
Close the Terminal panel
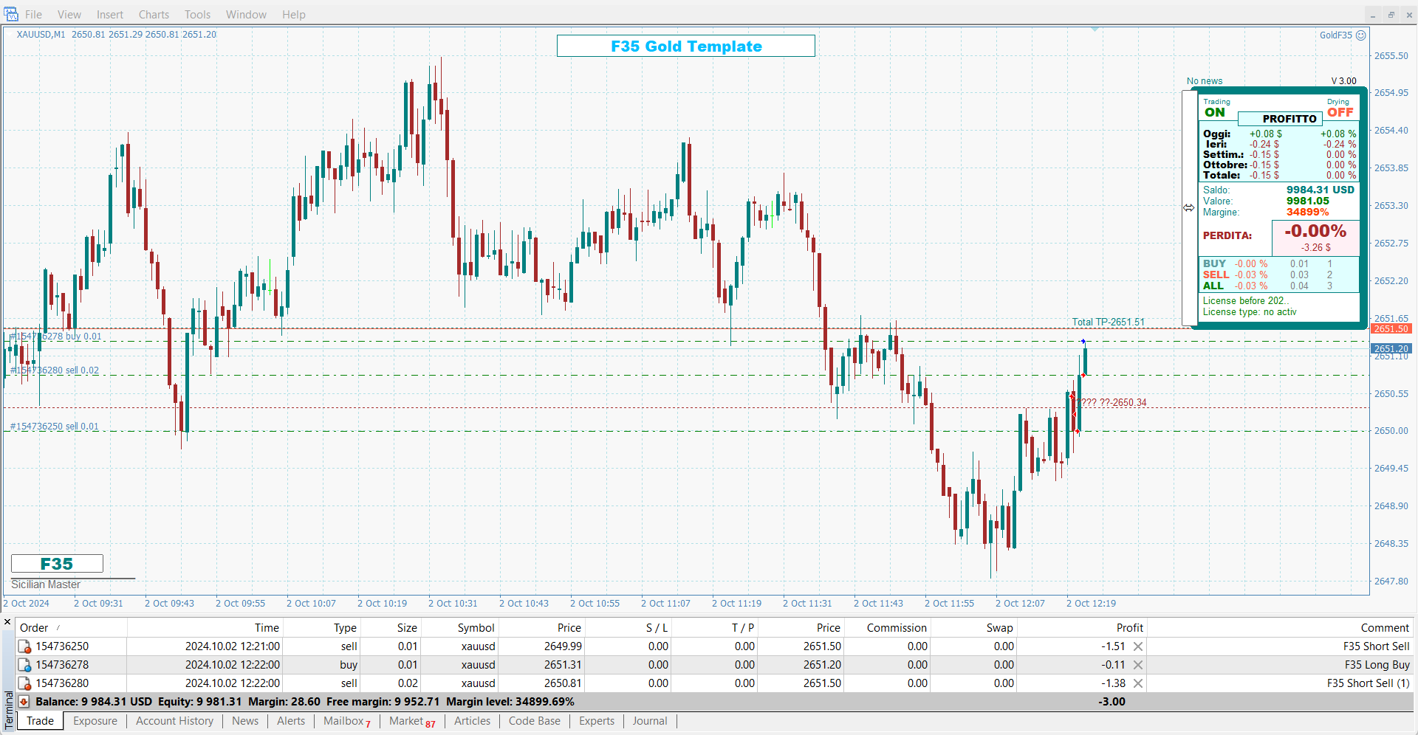click(7, 622)
